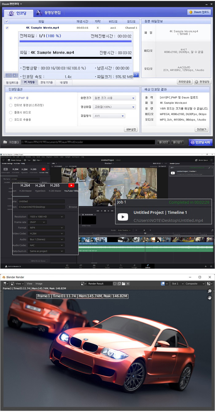Switch to the Fusion page
Viewport: 215px width, 412px height.
107,266
